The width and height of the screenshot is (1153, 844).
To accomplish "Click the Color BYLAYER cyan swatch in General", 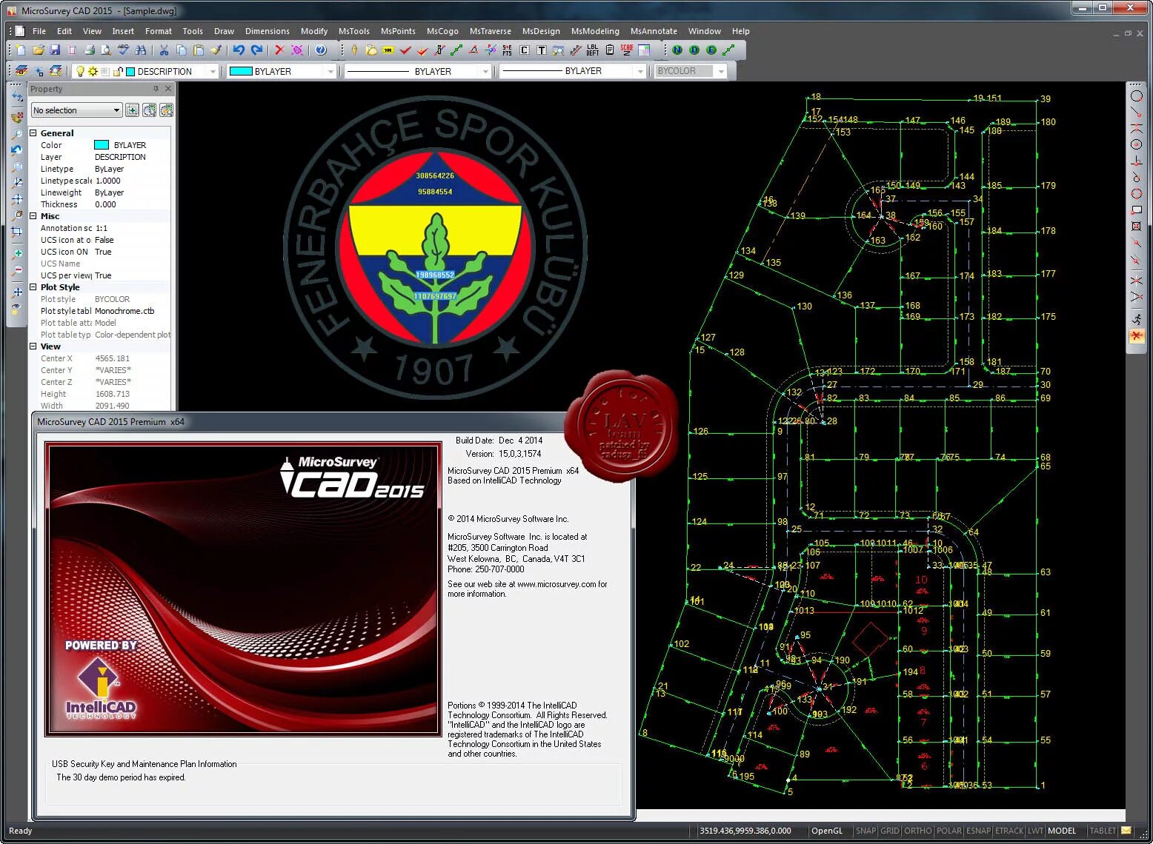I will click(102, 145).
